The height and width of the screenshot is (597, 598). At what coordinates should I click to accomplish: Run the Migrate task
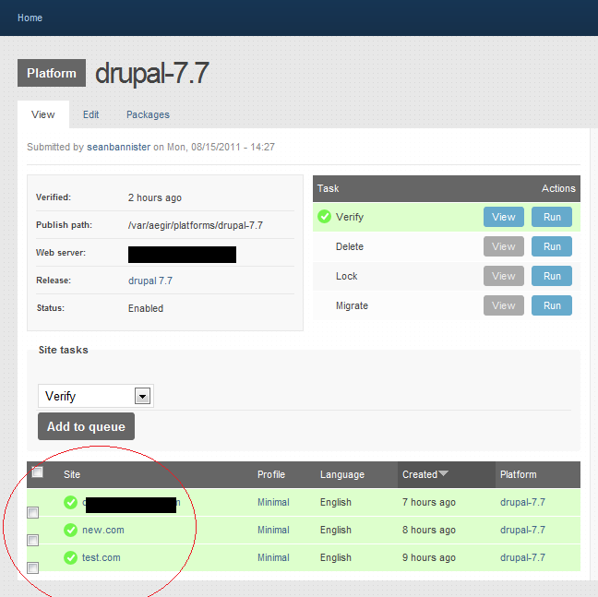552,305
